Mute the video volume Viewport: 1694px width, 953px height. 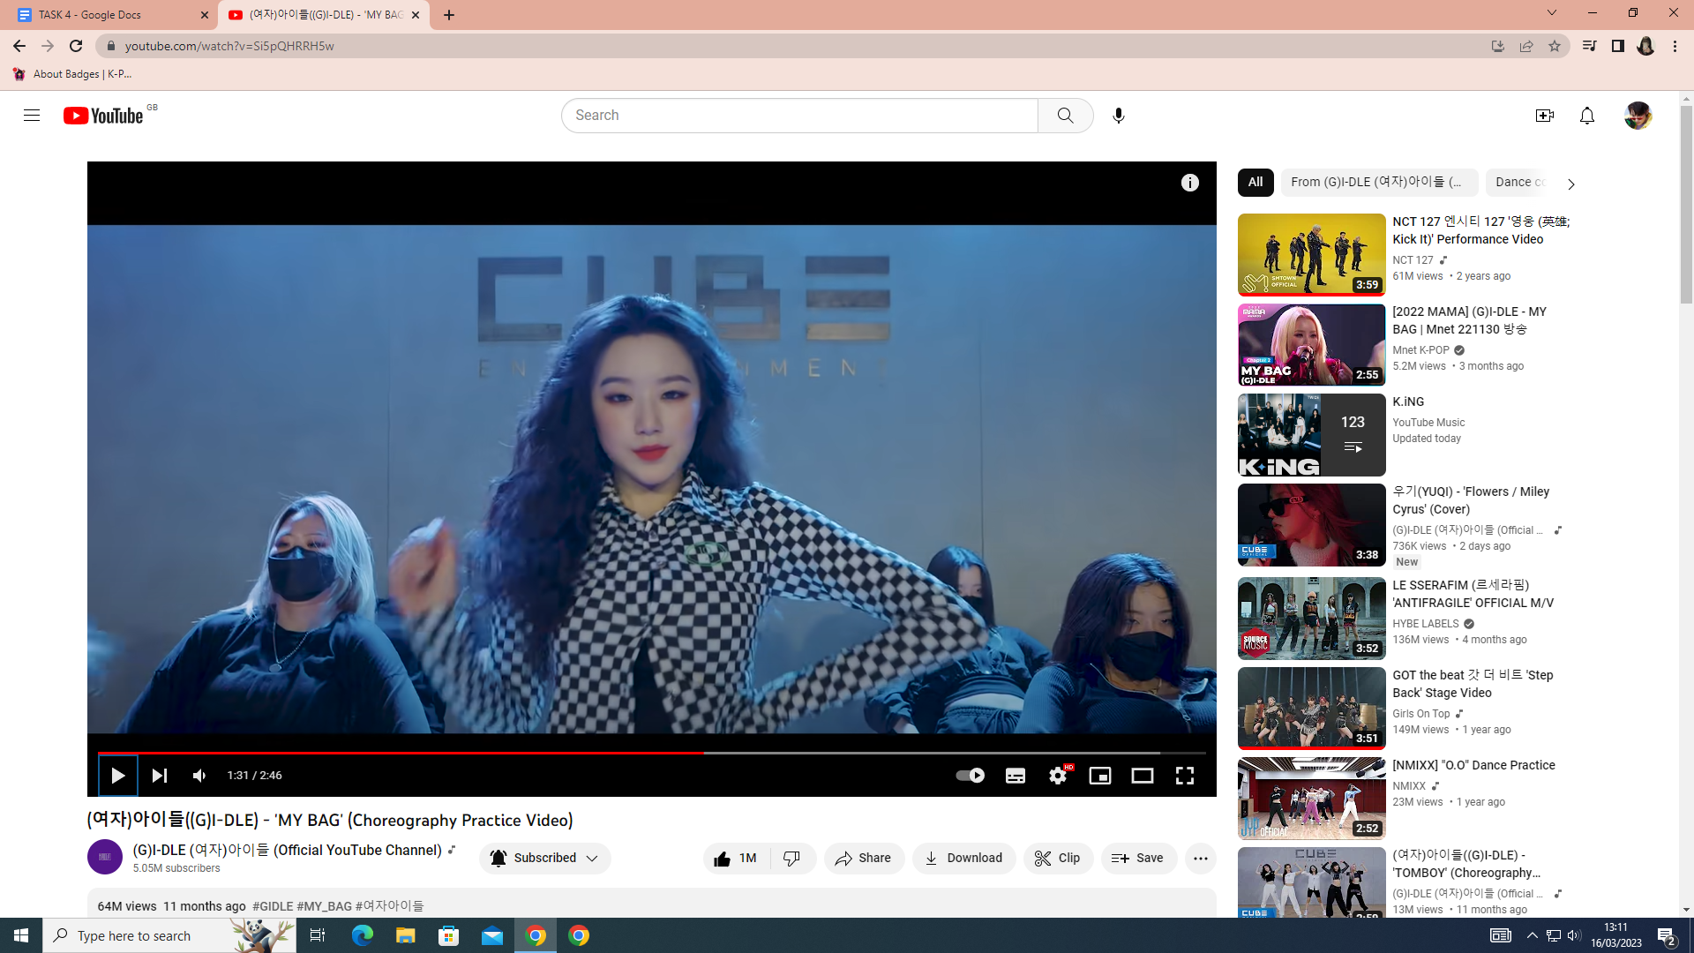point(199,776)
